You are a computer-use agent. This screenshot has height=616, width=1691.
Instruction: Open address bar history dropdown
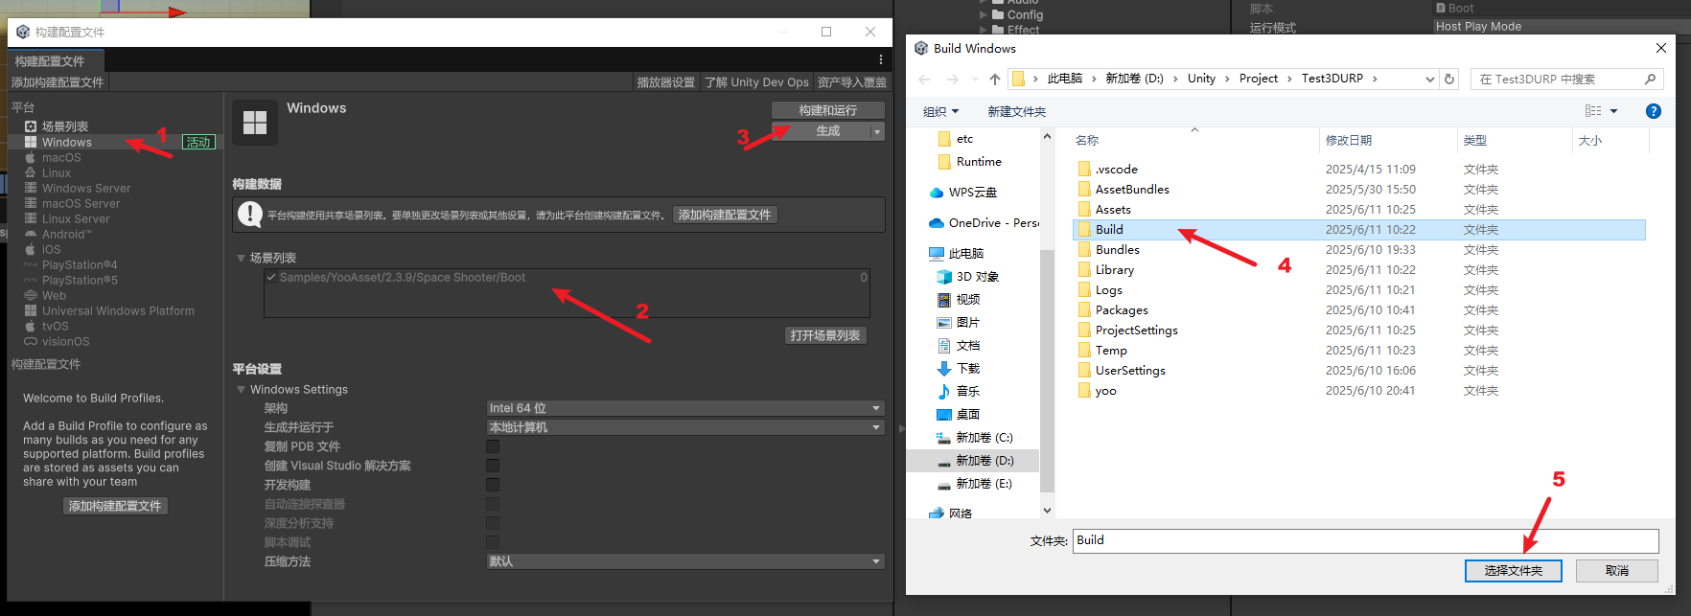click(x=1430, y=80)
